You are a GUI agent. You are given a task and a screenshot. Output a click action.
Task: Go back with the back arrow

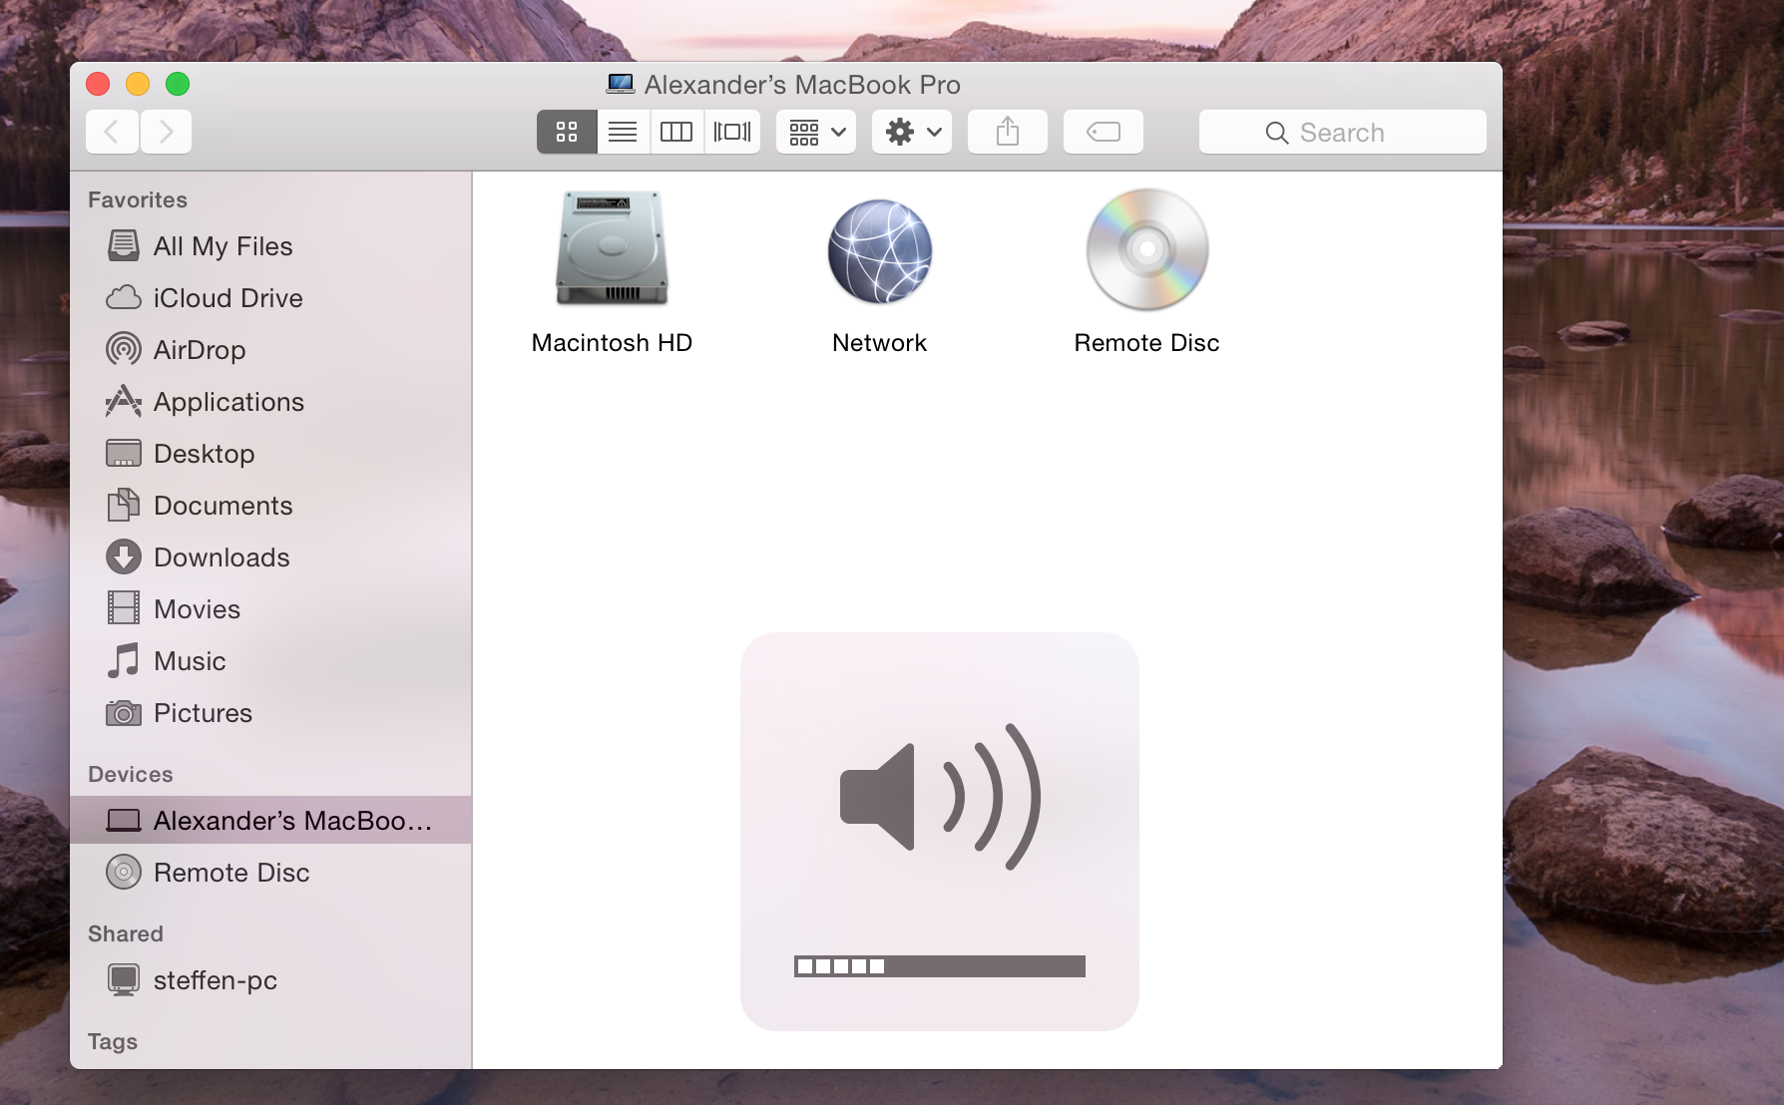pos(112,132)
